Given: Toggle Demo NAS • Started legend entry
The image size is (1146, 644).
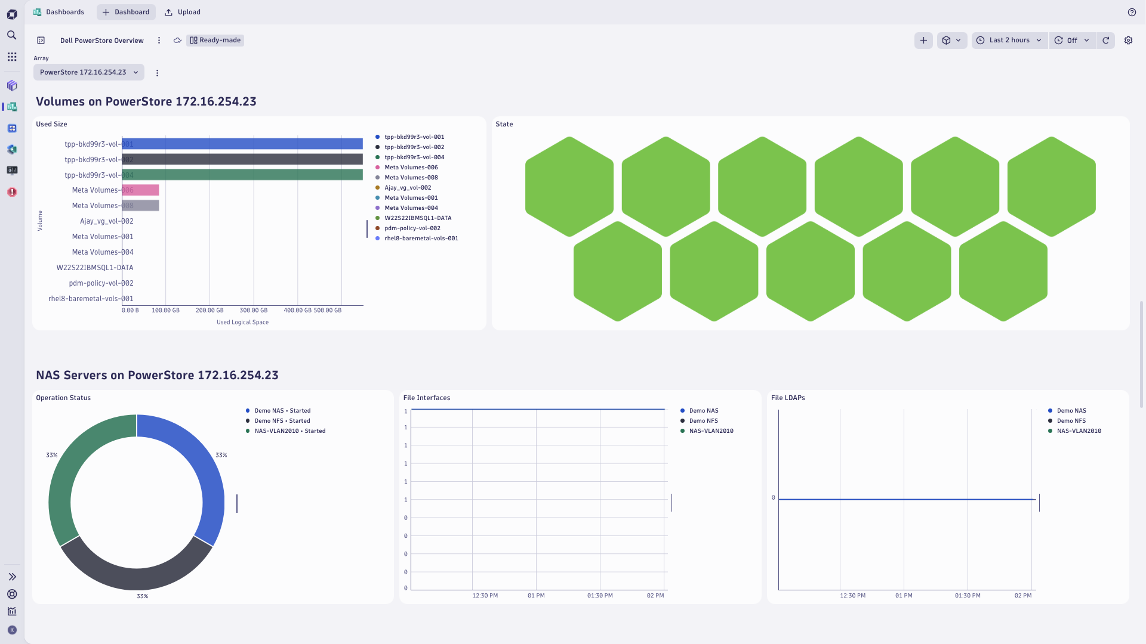Looking at the screenshot, I should point(278,411).
